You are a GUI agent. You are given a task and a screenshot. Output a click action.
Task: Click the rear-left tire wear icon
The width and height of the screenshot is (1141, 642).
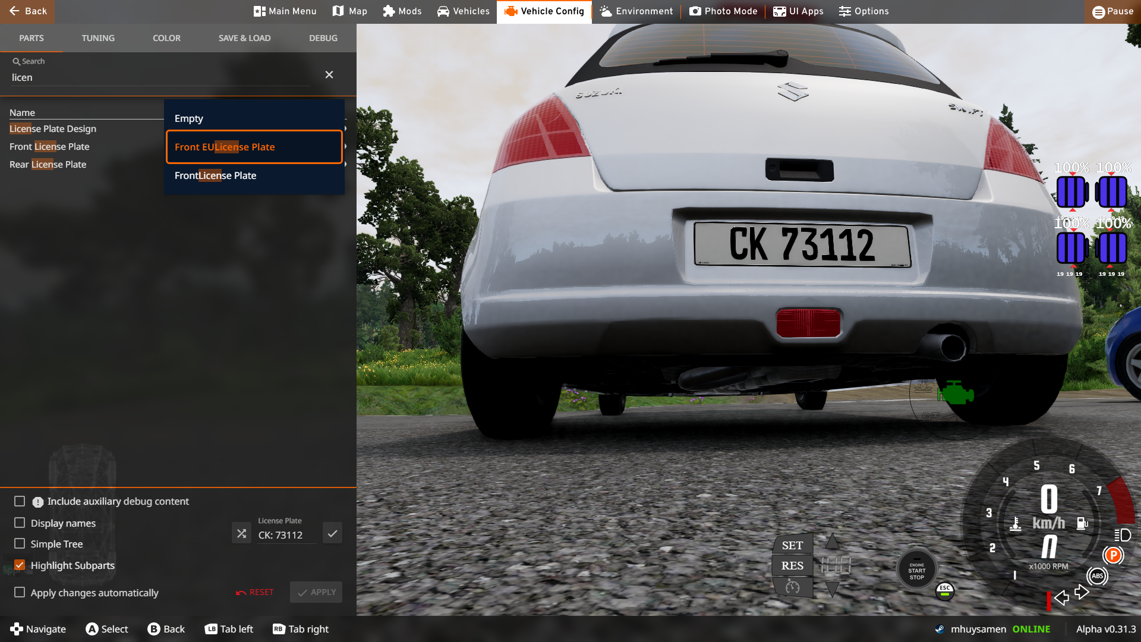[x=1072, y=247]
